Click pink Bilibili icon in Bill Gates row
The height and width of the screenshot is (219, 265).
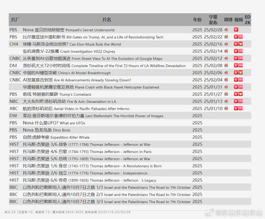pos(241,37)
